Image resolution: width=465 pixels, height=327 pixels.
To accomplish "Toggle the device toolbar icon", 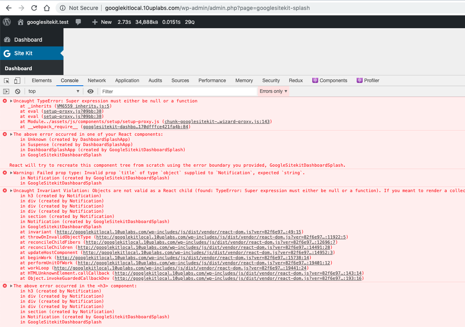I will coord(17,81).
